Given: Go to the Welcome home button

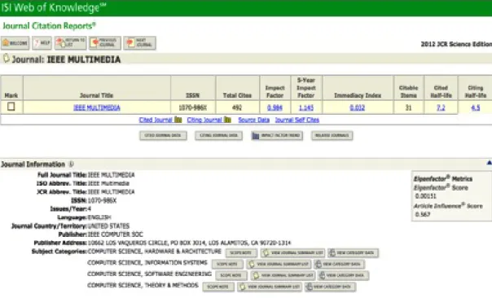Looking at the screenshot, I should (x=15, y=43).
